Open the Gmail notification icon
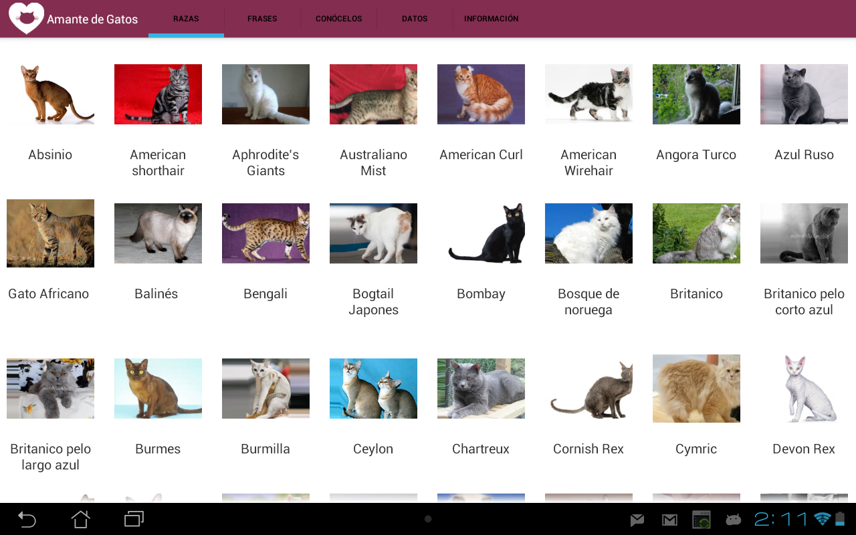Viewport: 856px width, 535px height. [x=669, y=520]
